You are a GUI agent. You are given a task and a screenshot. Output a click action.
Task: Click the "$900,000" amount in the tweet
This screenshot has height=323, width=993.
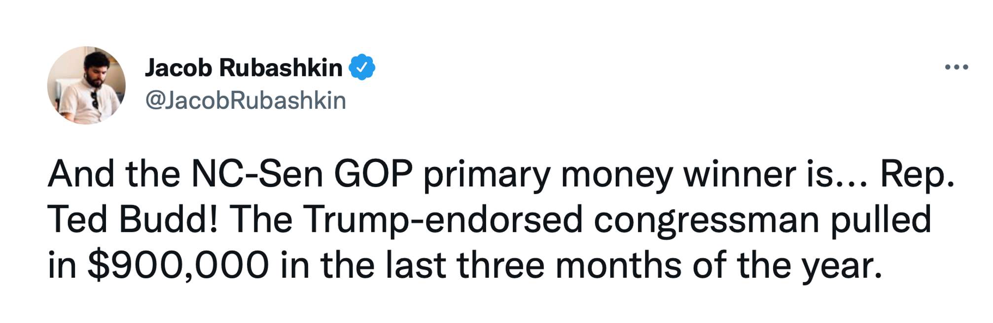point(178,266)
